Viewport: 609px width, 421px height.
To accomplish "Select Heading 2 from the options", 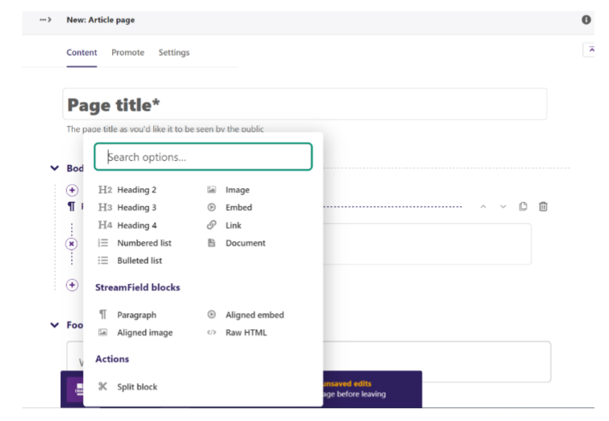I will [x=127, y=190].
